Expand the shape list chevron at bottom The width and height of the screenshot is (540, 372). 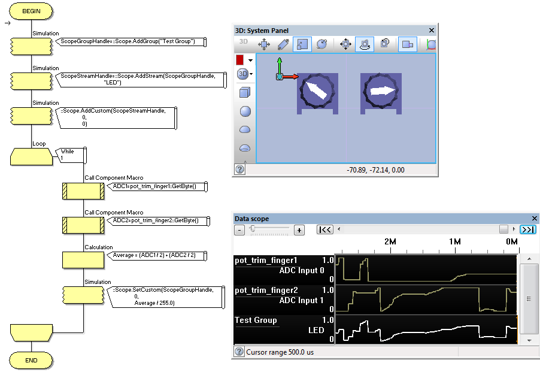[245, 161]
